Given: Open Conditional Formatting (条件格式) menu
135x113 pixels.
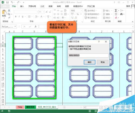Looking at the screenshot, I should pyautogui.click(x=90, y=11).
